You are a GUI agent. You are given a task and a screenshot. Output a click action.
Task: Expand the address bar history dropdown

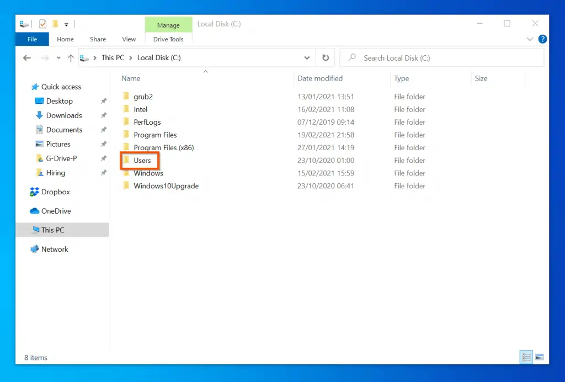pyautogui.click(x=307, y=58)
